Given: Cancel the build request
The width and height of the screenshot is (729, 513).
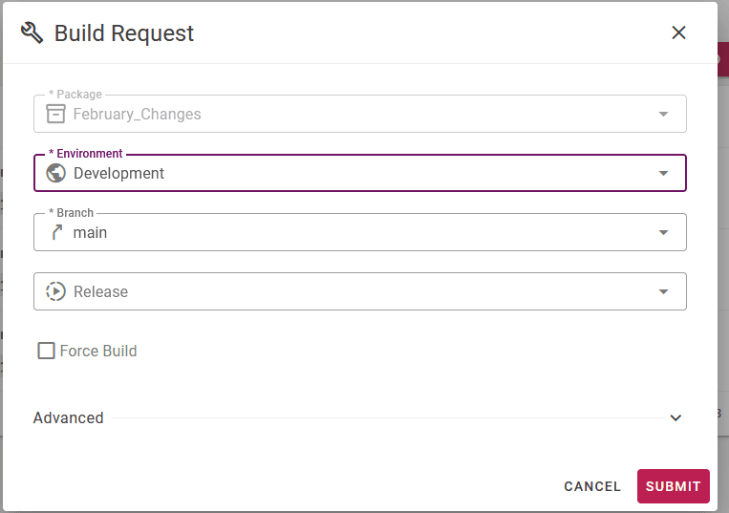Looking at the screenshot, I should (592, 486).
